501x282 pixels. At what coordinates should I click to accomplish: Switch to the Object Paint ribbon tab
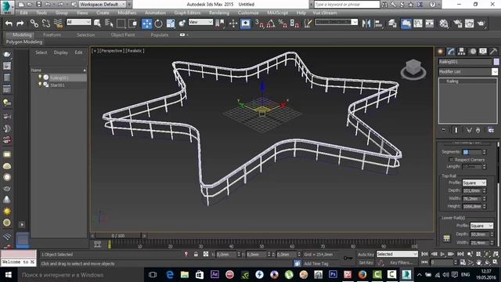click(123, 34)
